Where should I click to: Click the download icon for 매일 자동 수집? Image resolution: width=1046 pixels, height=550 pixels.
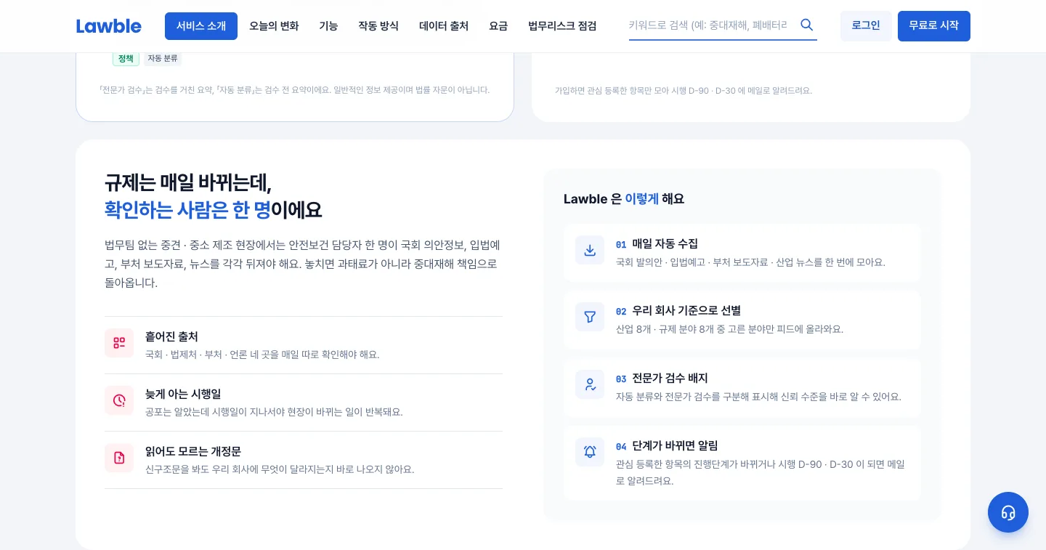(590, 250)
